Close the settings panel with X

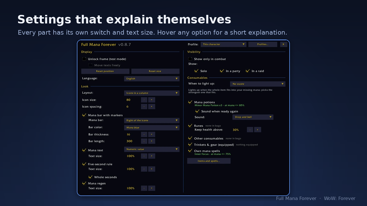click(x=284, y=44)
